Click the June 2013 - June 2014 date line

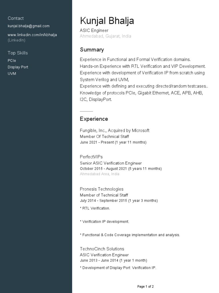(x=113, y=260)
